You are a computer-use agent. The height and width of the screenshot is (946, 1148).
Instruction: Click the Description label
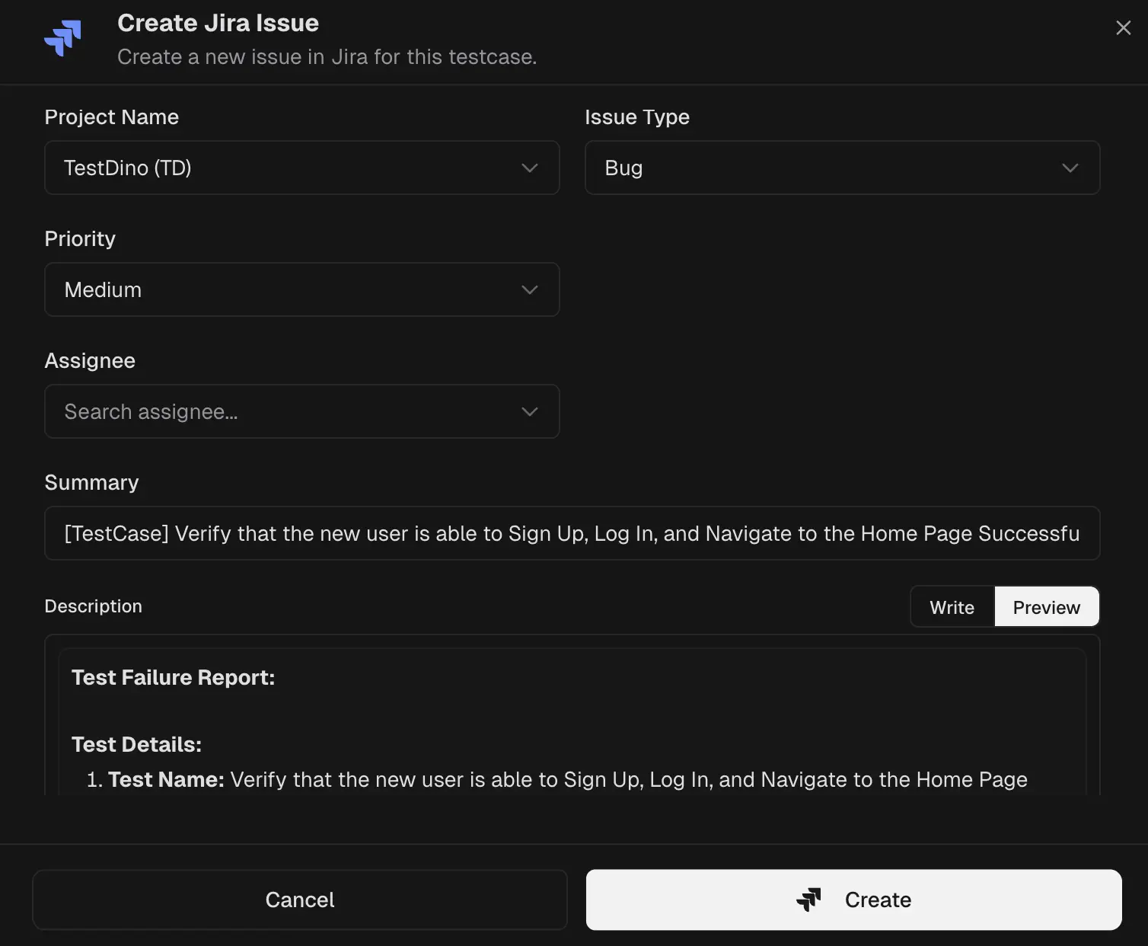click(93, 606)
